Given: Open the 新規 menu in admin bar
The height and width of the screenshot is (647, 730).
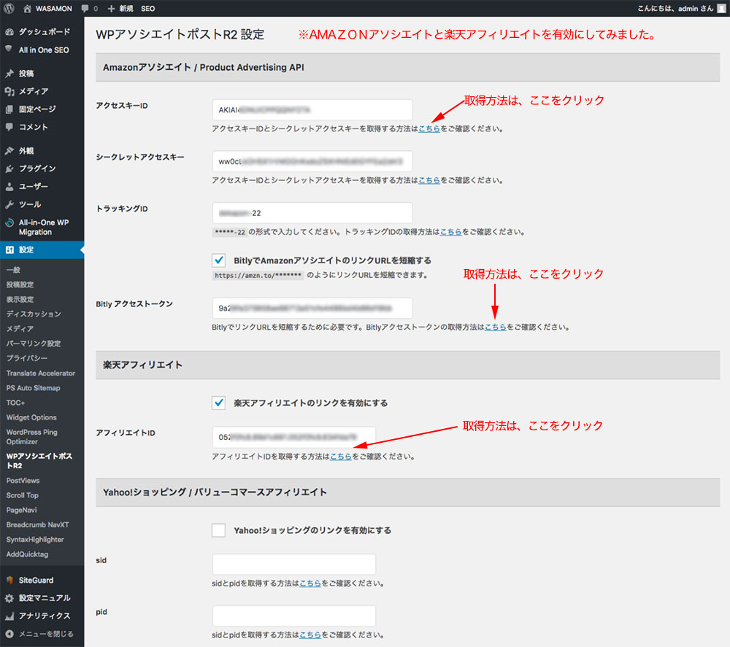Looking at the screenshot, I should 120,8.
